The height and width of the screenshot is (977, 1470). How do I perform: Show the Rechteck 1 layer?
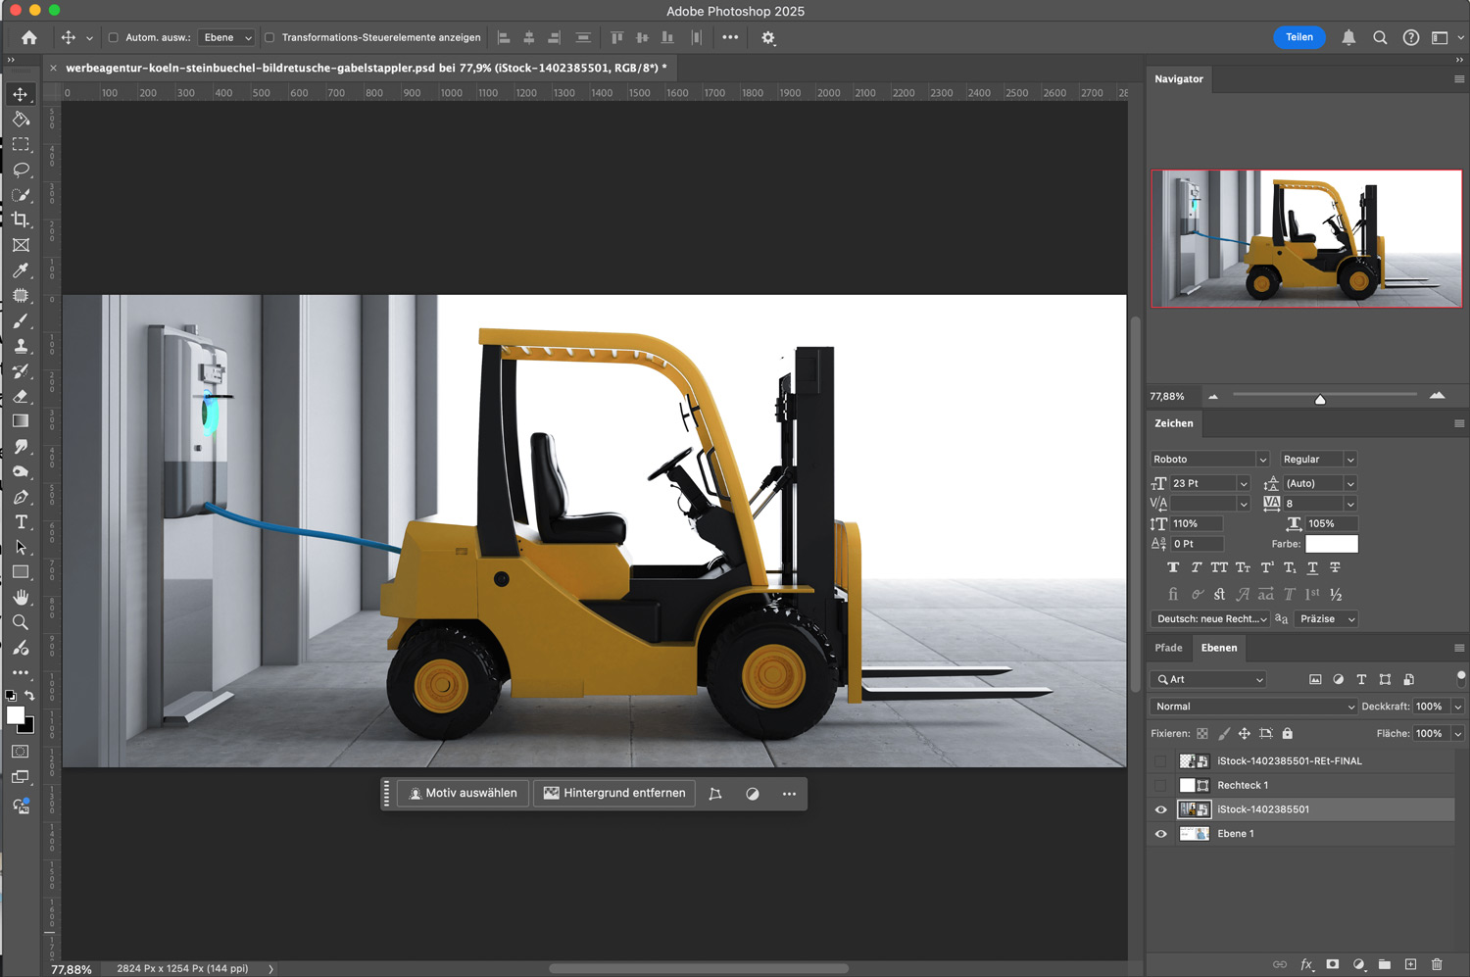(1161, 785)
